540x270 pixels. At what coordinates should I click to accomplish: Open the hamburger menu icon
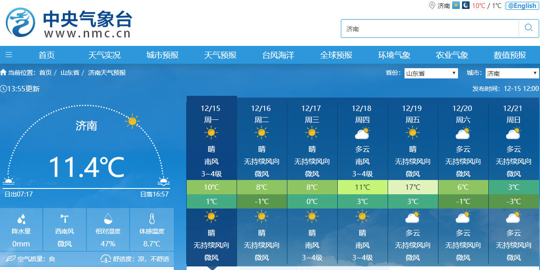(8, 55)
